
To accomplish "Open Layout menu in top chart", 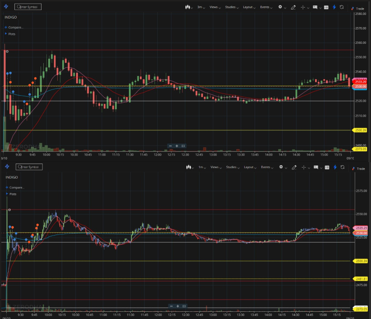I will tap(249, 7).
